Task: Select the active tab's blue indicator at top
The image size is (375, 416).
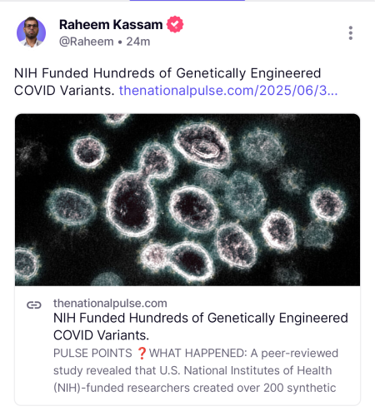Action: (x=187, y=1)
